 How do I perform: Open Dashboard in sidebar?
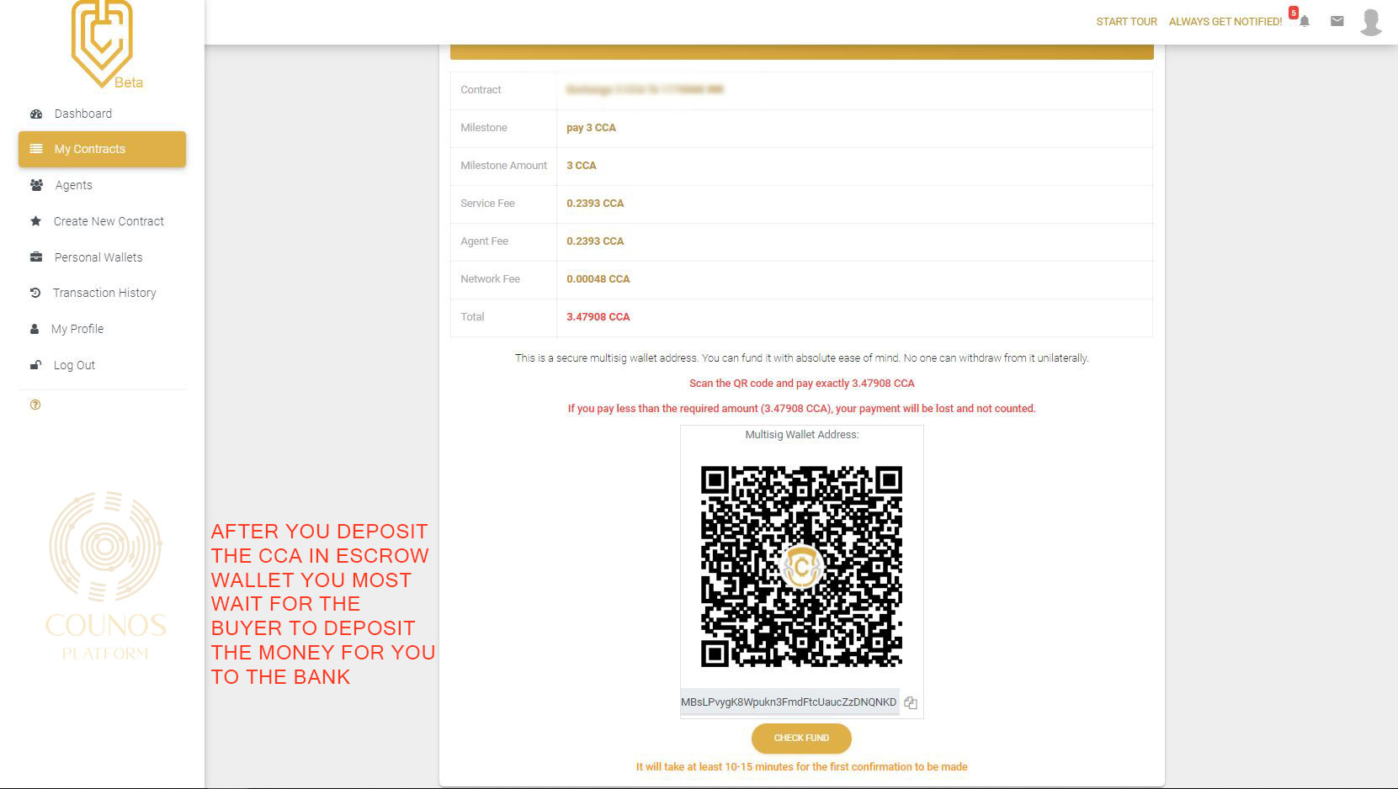click(x=102, y=114)
